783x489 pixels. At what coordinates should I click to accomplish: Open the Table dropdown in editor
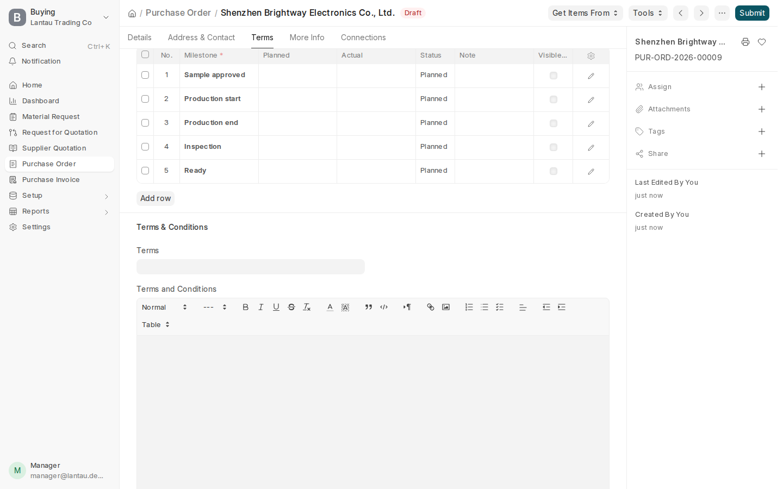pos(156,324)
